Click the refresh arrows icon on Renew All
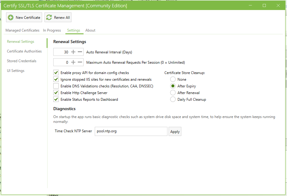The image size is (287, 196). click(49, 17)
